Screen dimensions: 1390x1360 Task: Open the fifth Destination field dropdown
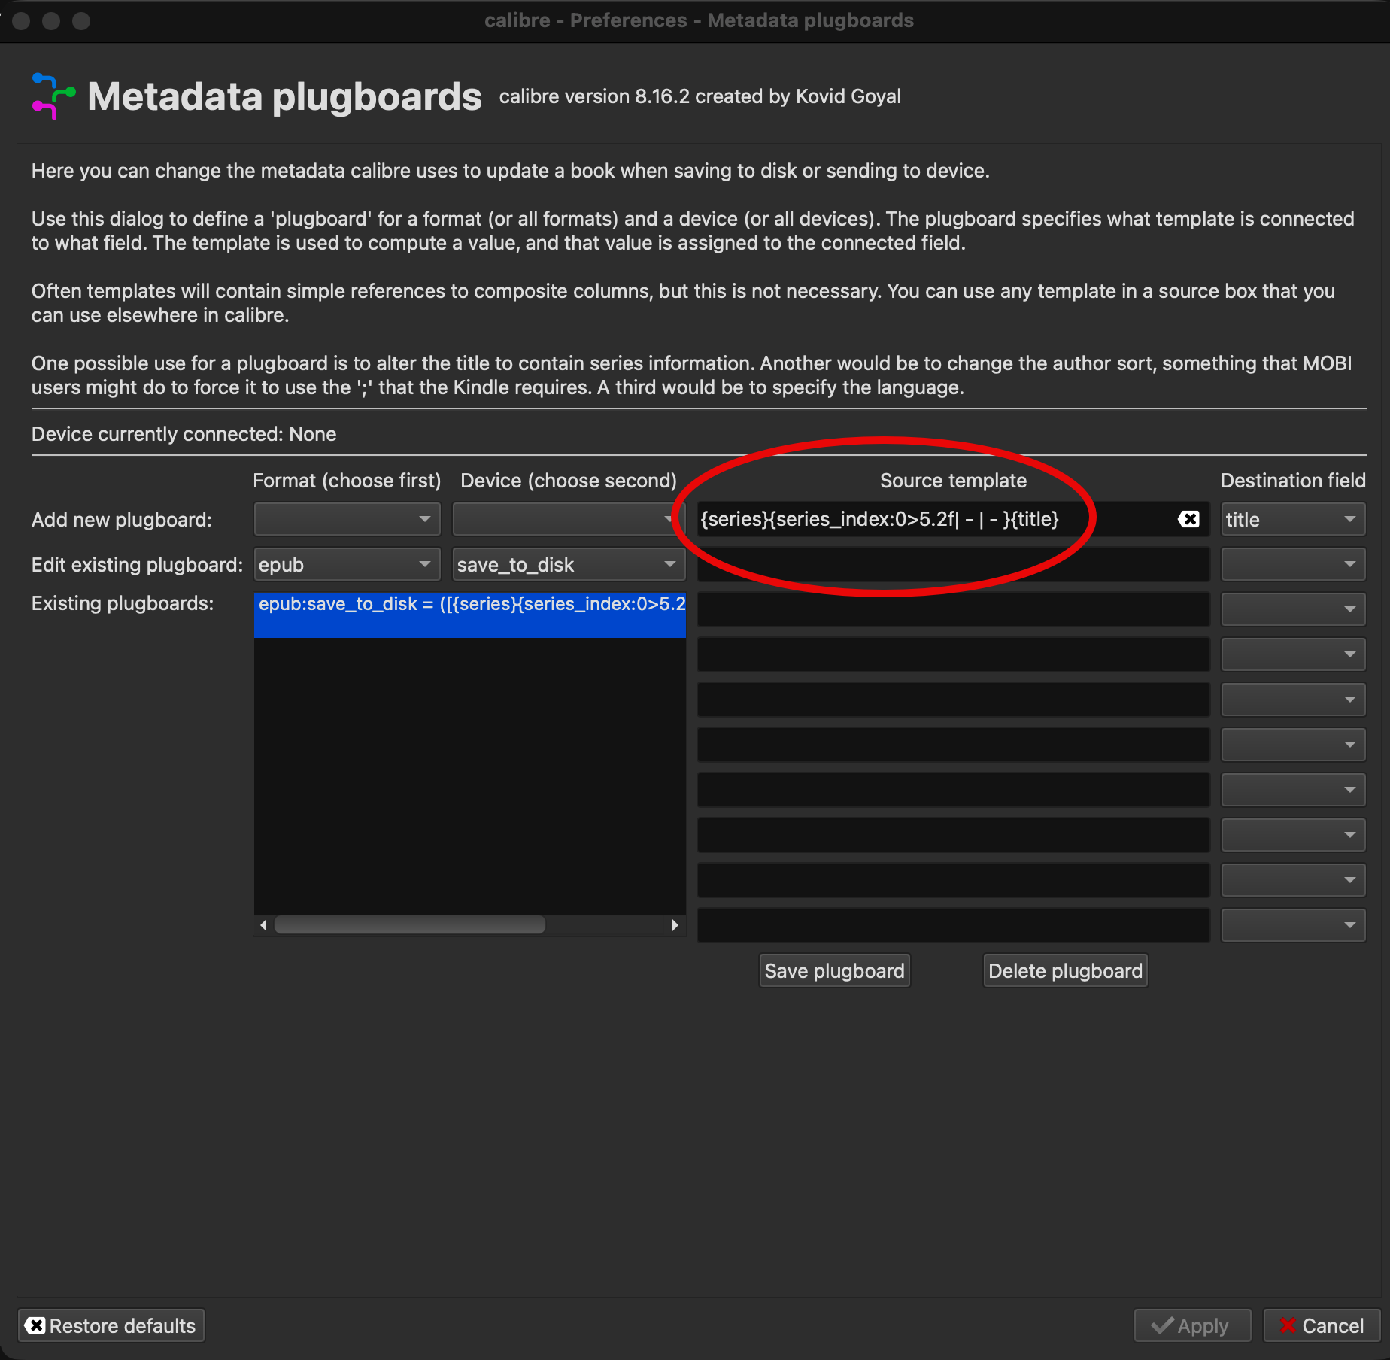pyautogui.click(x=1293, y=700)
